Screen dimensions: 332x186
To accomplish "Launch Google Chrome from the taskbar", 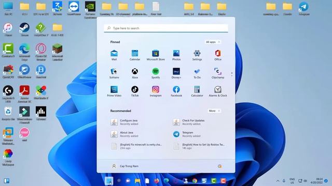I will coord(195,181).
